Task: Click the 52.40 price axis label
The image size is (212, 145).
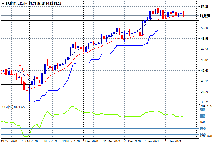Action: point(205,28)
